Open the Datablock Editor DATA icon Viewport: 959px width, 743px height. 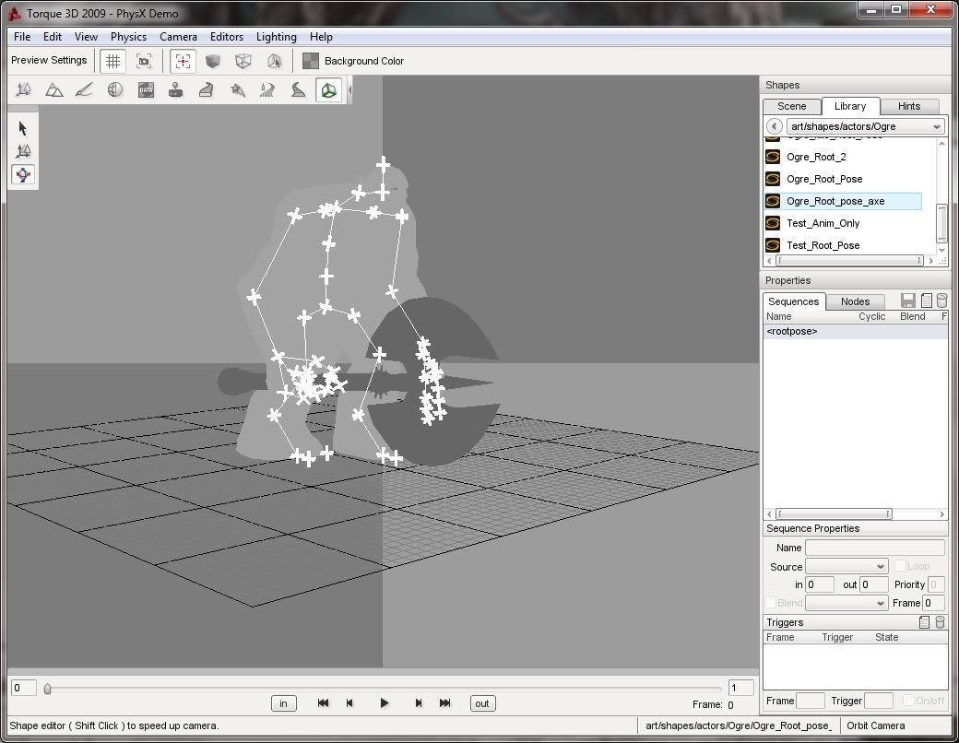(146, 89)
